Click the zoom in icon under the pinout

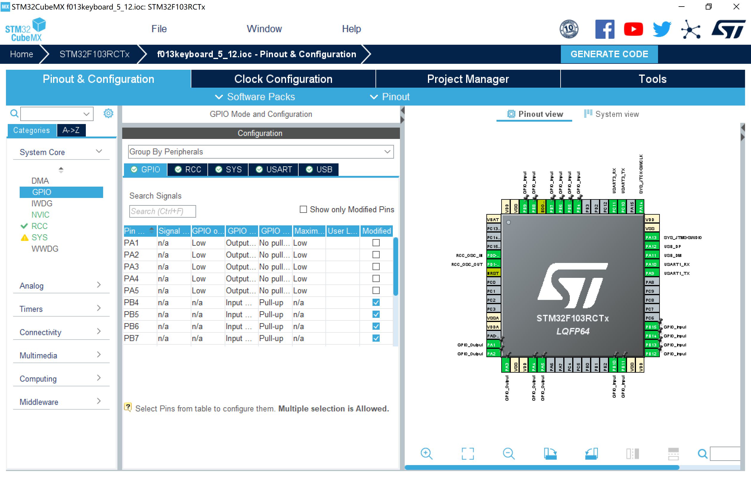(x=426, y=453)
